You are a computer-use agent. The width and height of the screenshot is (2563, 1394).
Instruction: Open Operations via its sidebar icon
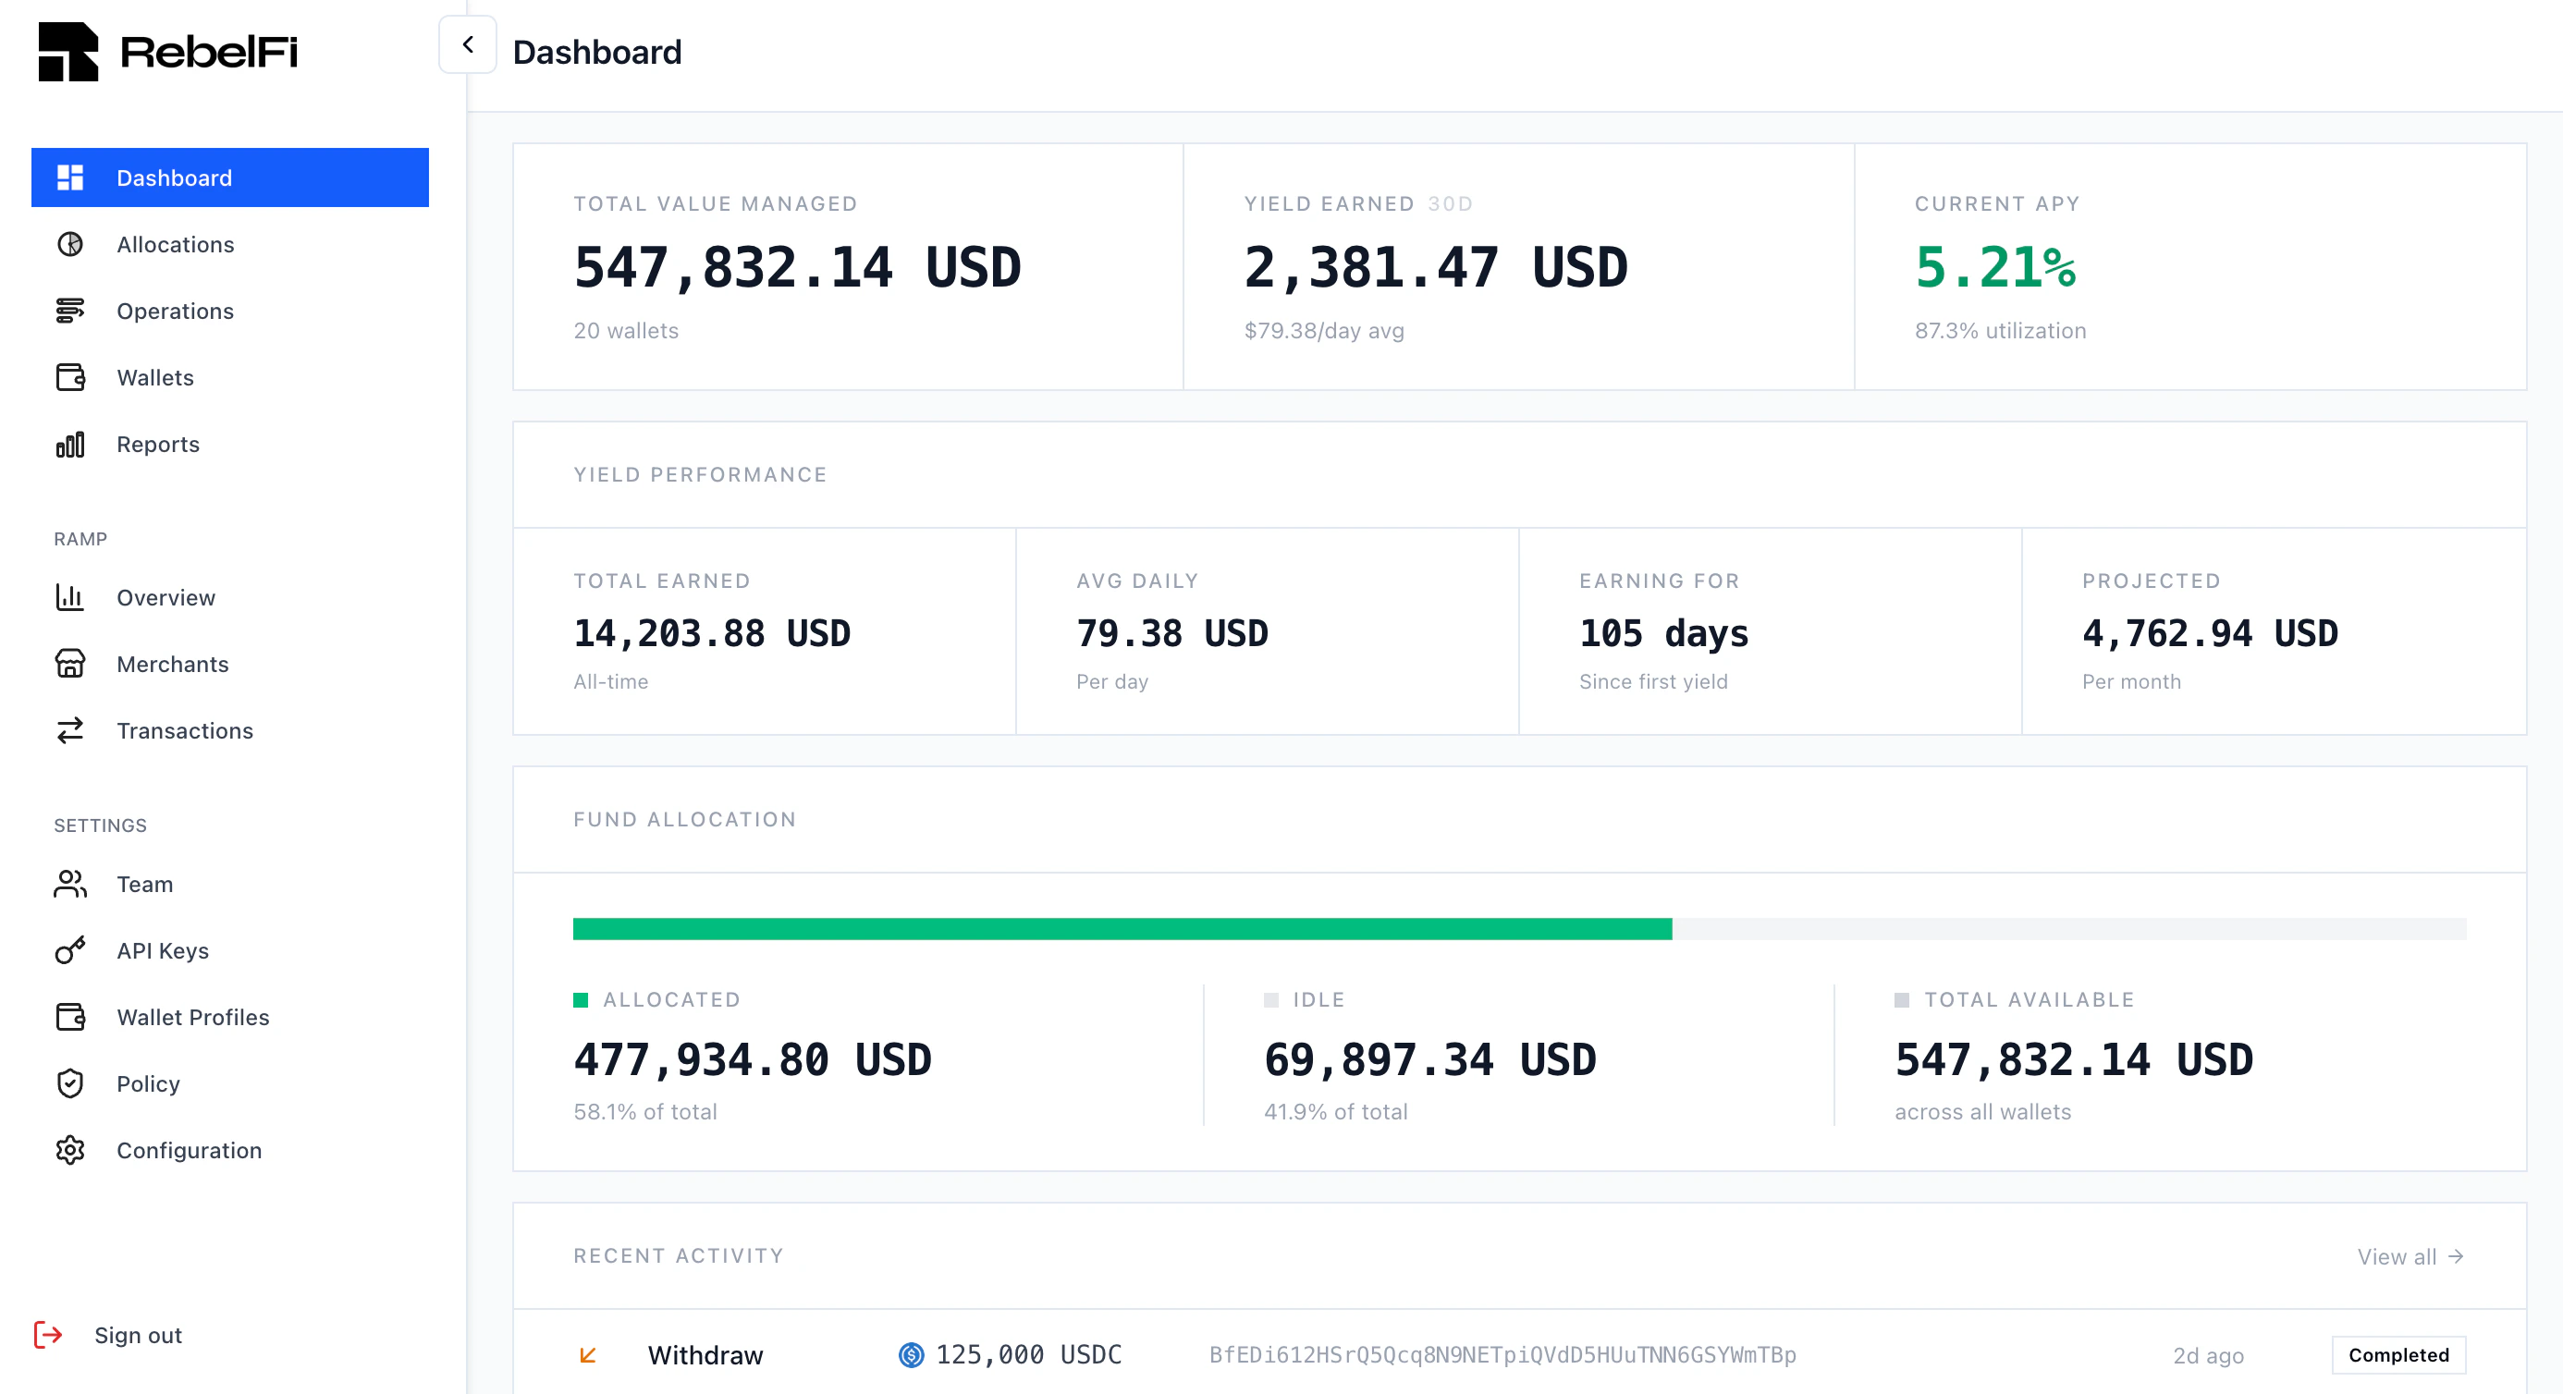point(69,312)
